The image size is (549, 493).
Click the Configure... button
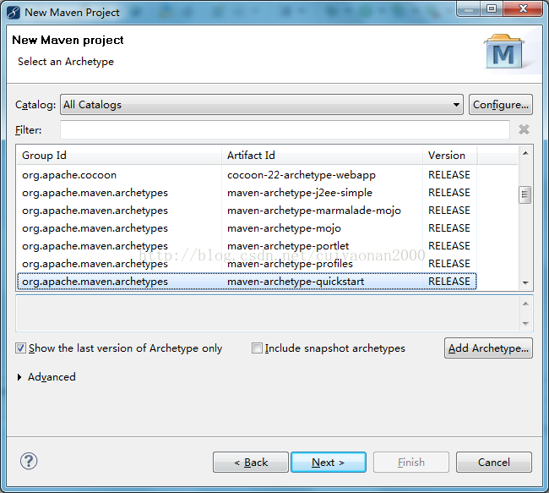pyautogui.click(x=500, y=105)
